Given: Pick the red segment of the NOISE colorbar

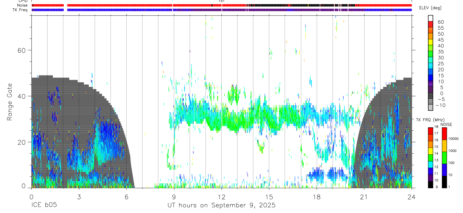Looking at the screenshot, I should (444, 134).
